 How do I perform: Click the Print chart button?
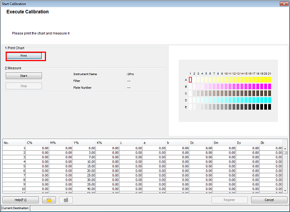24,56
